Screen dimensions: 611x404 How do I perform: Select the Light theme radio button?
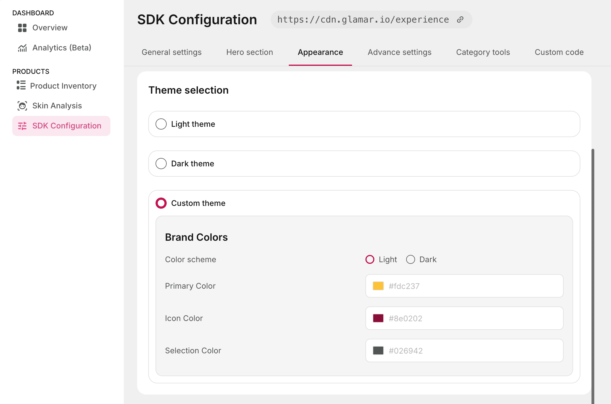click(x=161, y=124)
